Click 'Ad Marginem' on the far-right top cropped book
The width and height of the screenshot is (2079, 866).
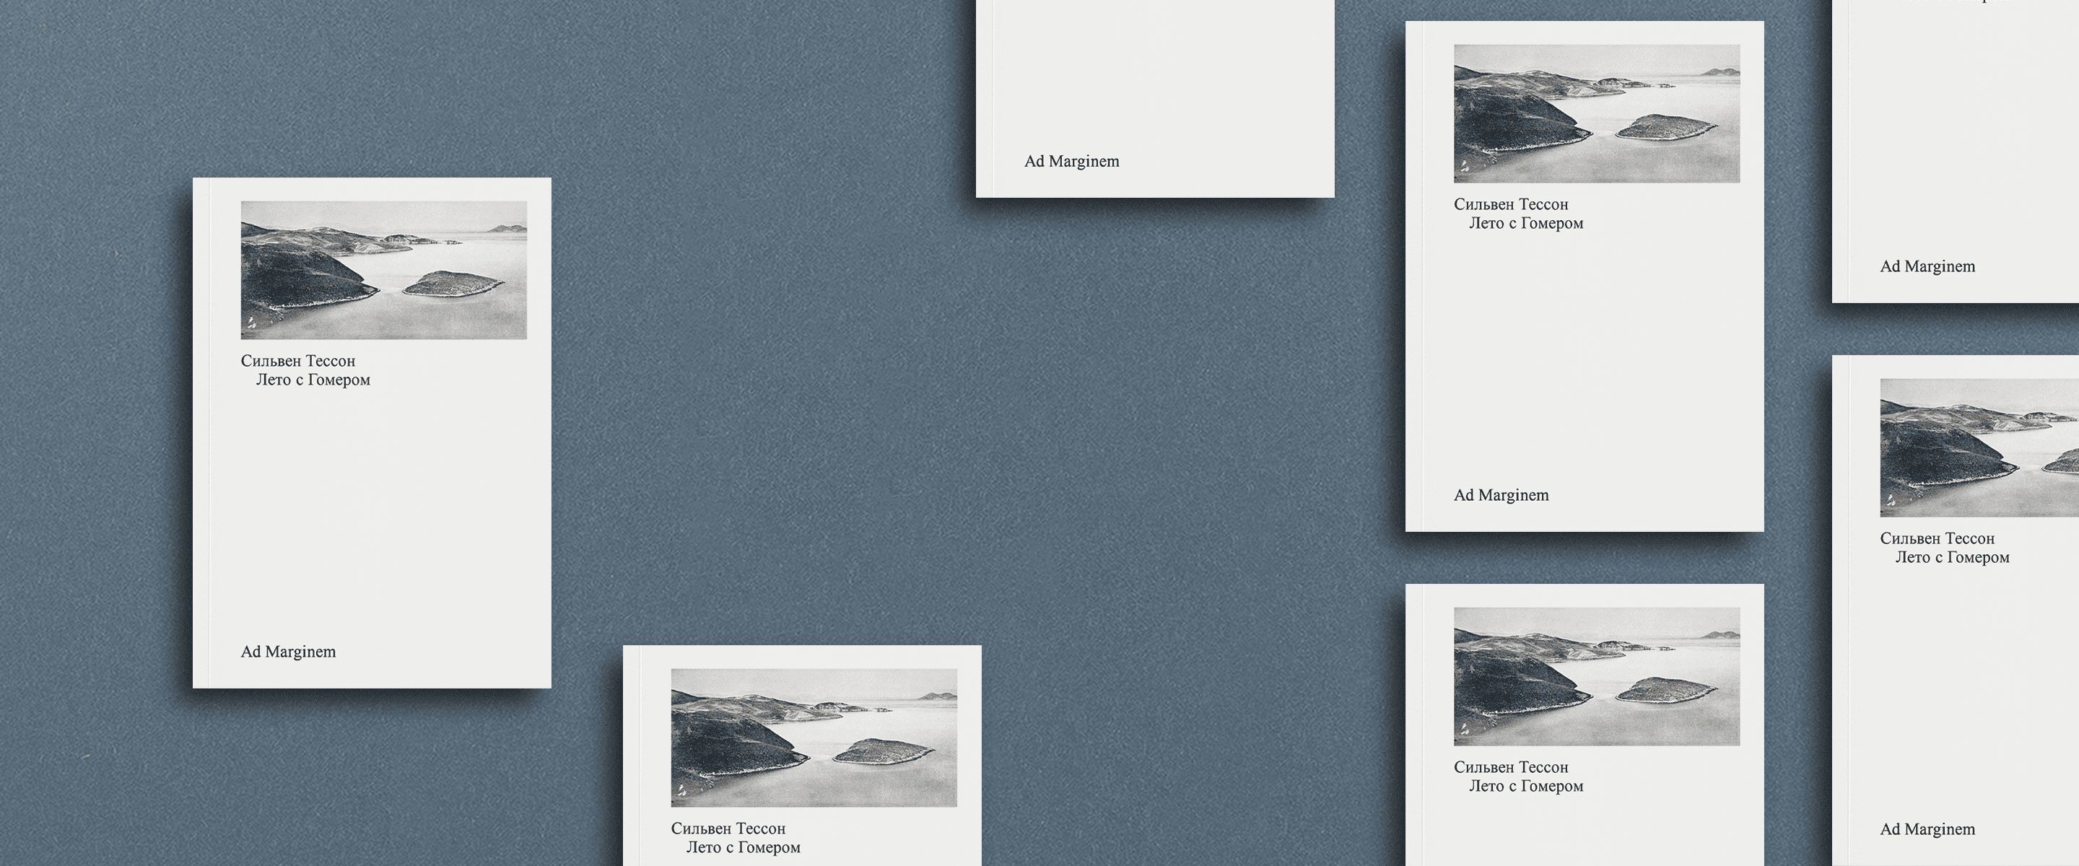pyautogui.click(x=1927, y=266)
